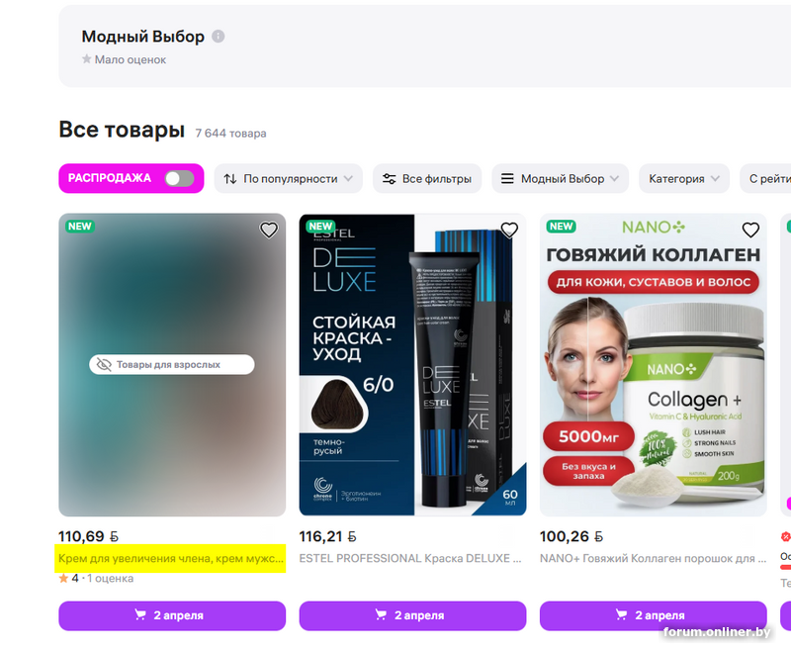Click heart icon on NANO collagen card
This screenshot has width=791, height=653.
[x=750, y=231]
